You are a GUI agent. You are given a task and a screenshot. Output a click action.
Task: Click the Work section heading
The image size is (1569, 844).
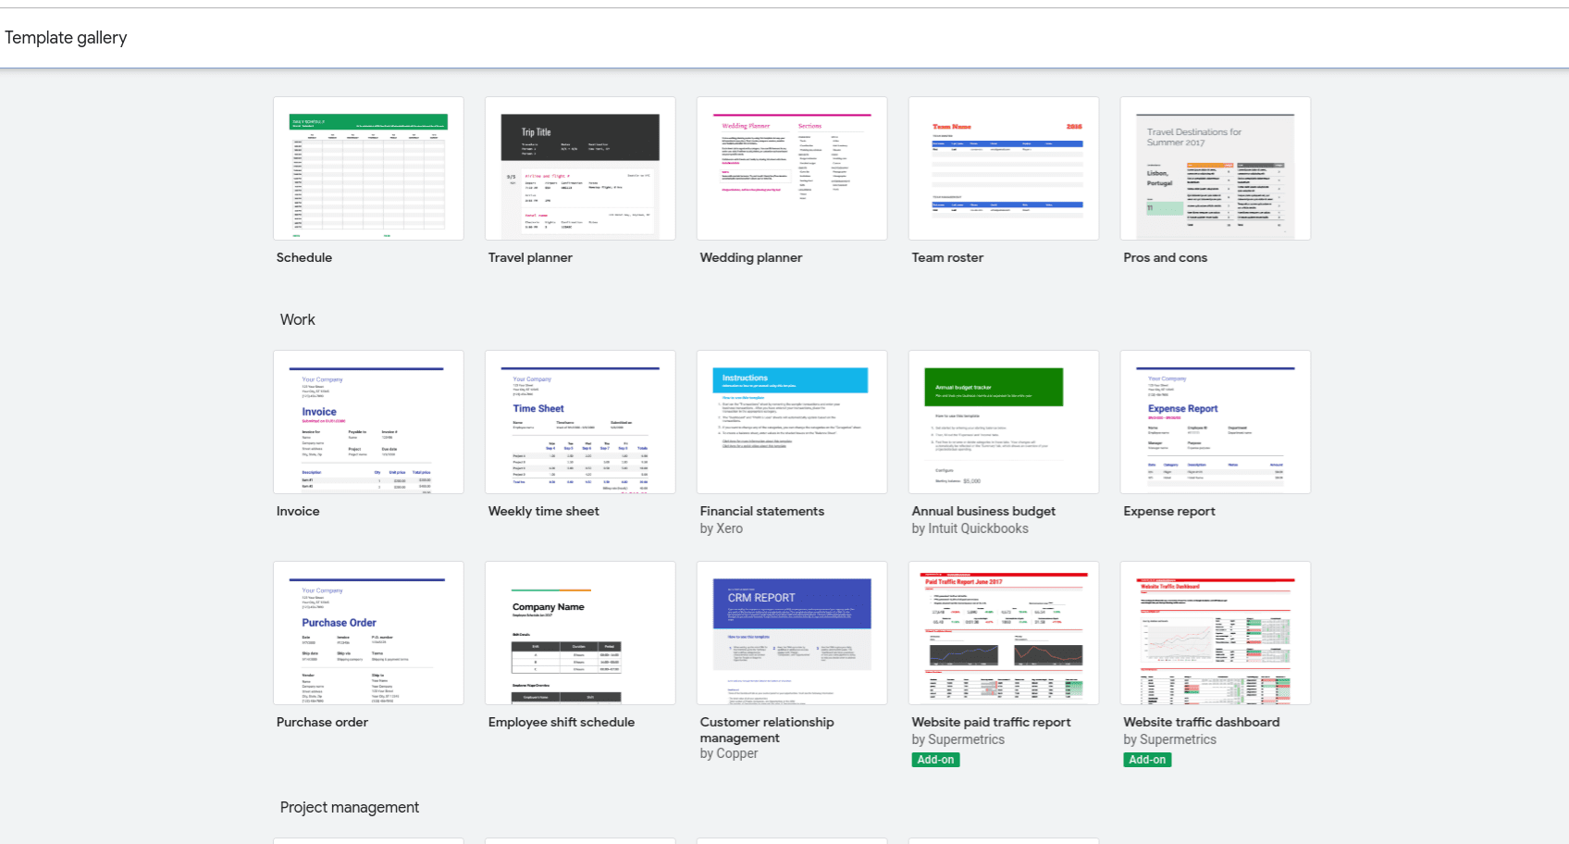tap(297, 319)
